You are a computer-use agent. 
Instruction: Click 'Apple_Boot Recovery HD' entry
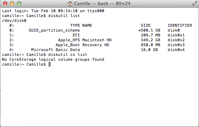[x=82, y=45]
